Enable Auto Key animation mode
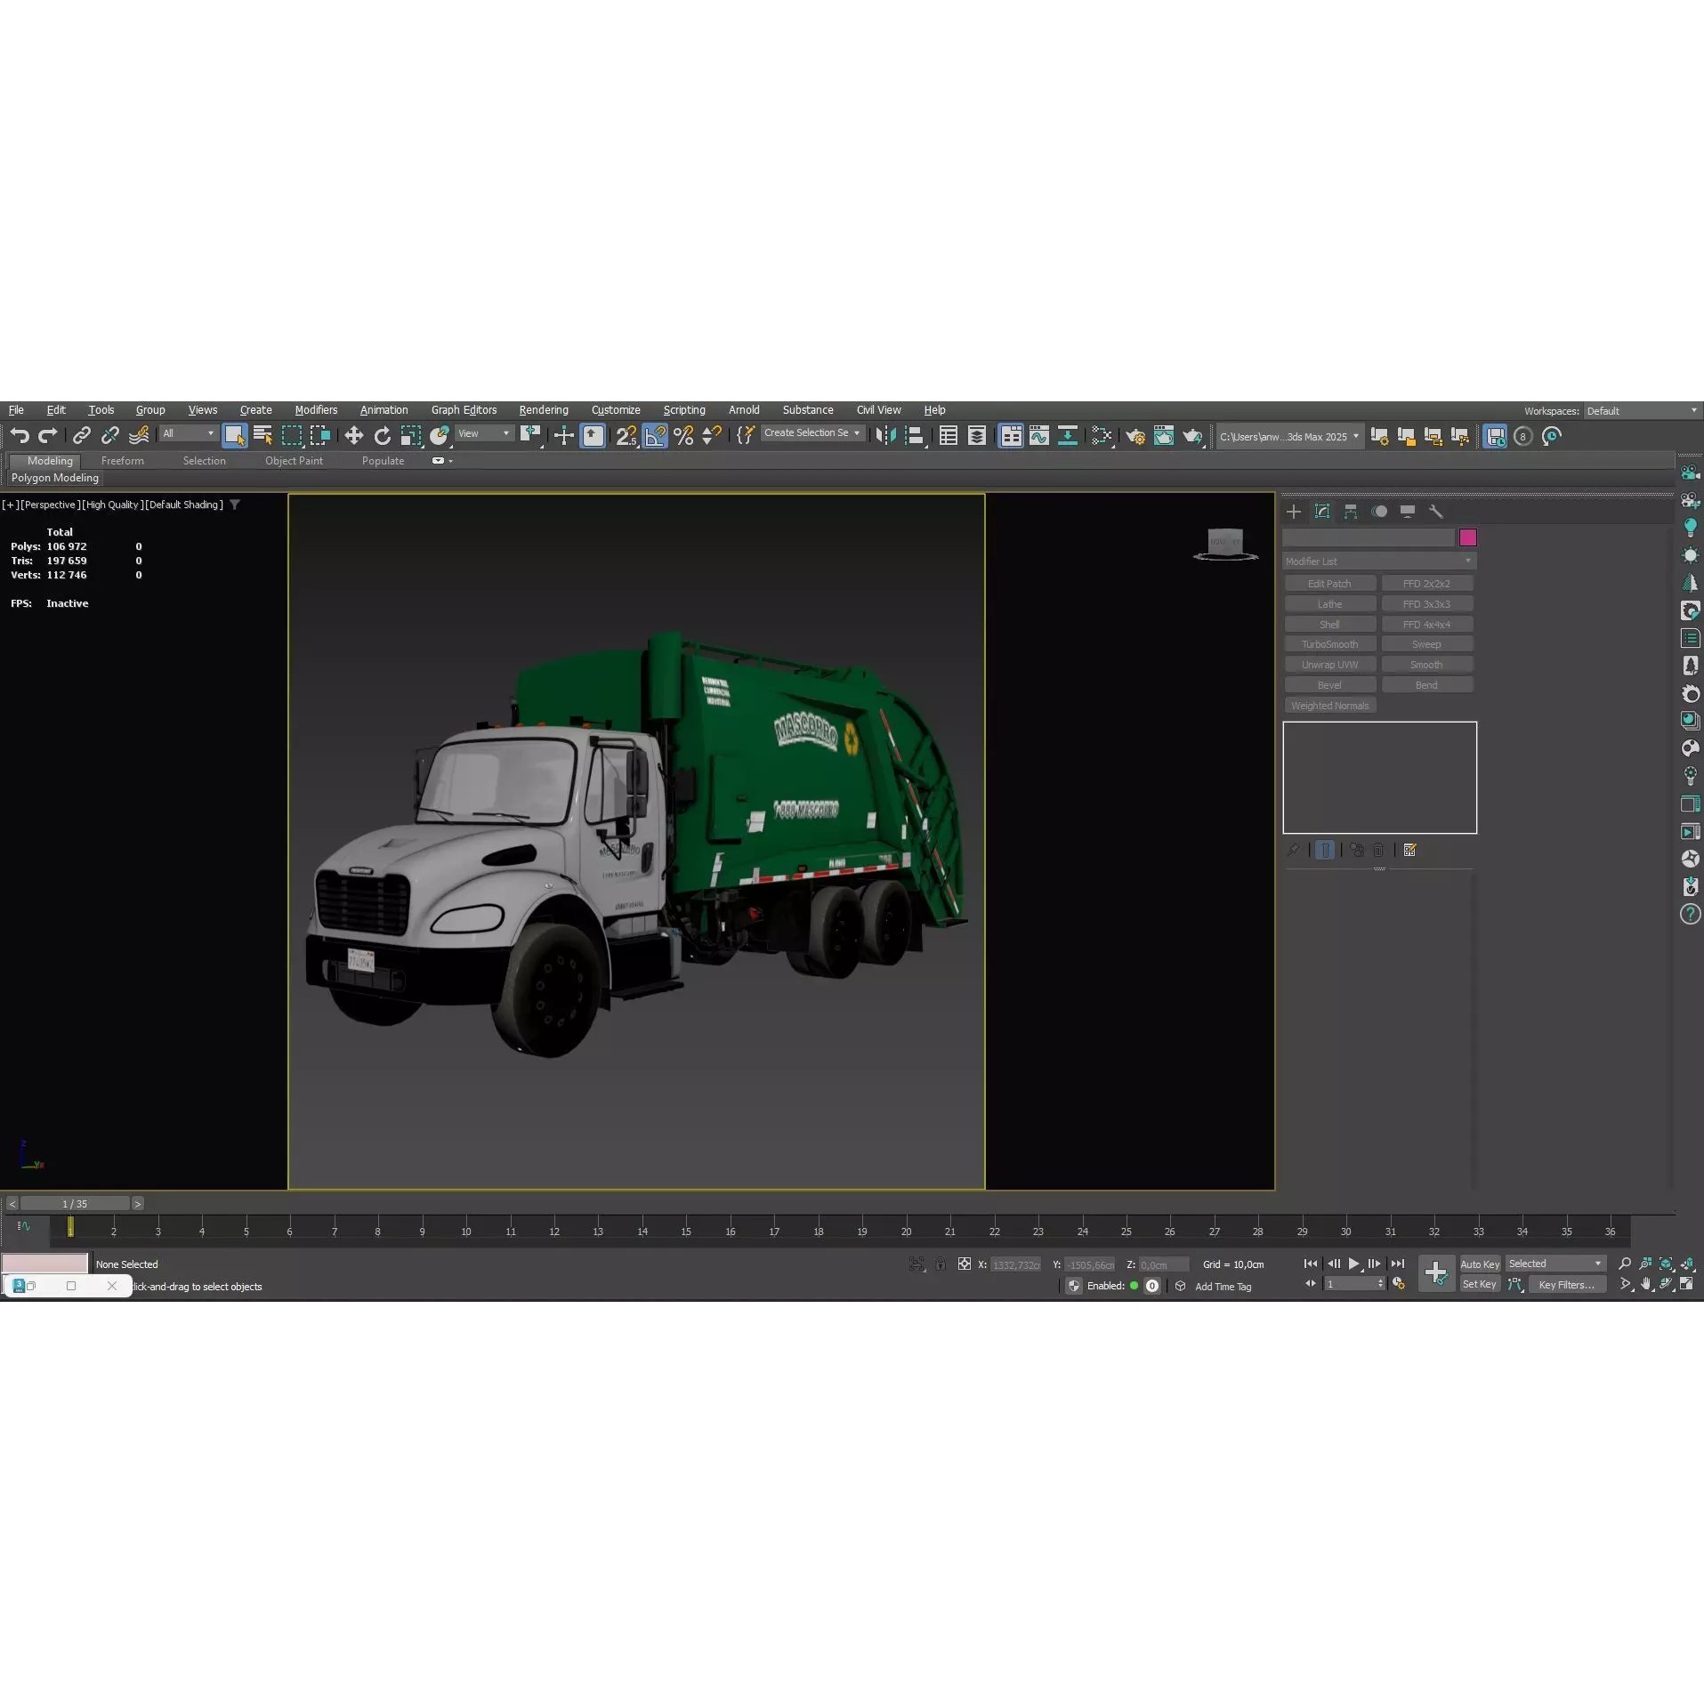This screenshot has width=1704, height=1704. coord(1481,1264)
